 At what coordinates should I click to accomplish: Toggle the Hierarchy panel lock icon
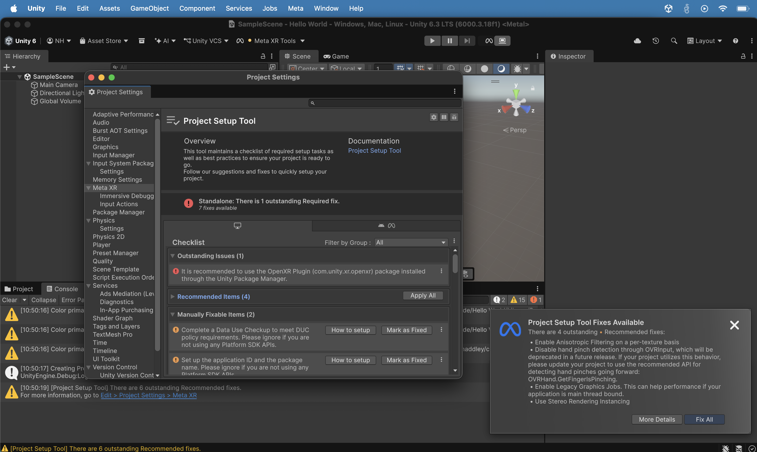point(263,56)
